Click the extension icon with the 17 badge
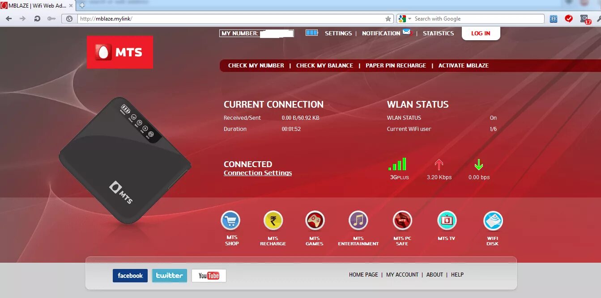The width and height of the screenshot is (601, 298). pos(585,19)
